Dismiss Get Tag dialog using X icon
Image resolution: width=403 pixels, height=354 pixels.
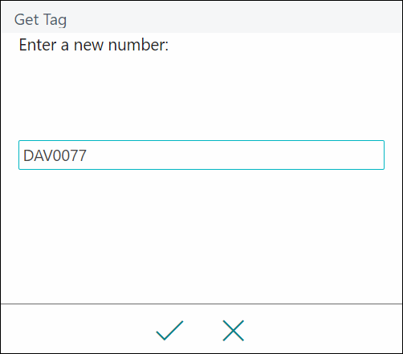[233, 331]
